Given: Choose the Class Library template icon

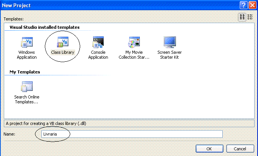Looking at the screenshot, I should pos(63,42).
